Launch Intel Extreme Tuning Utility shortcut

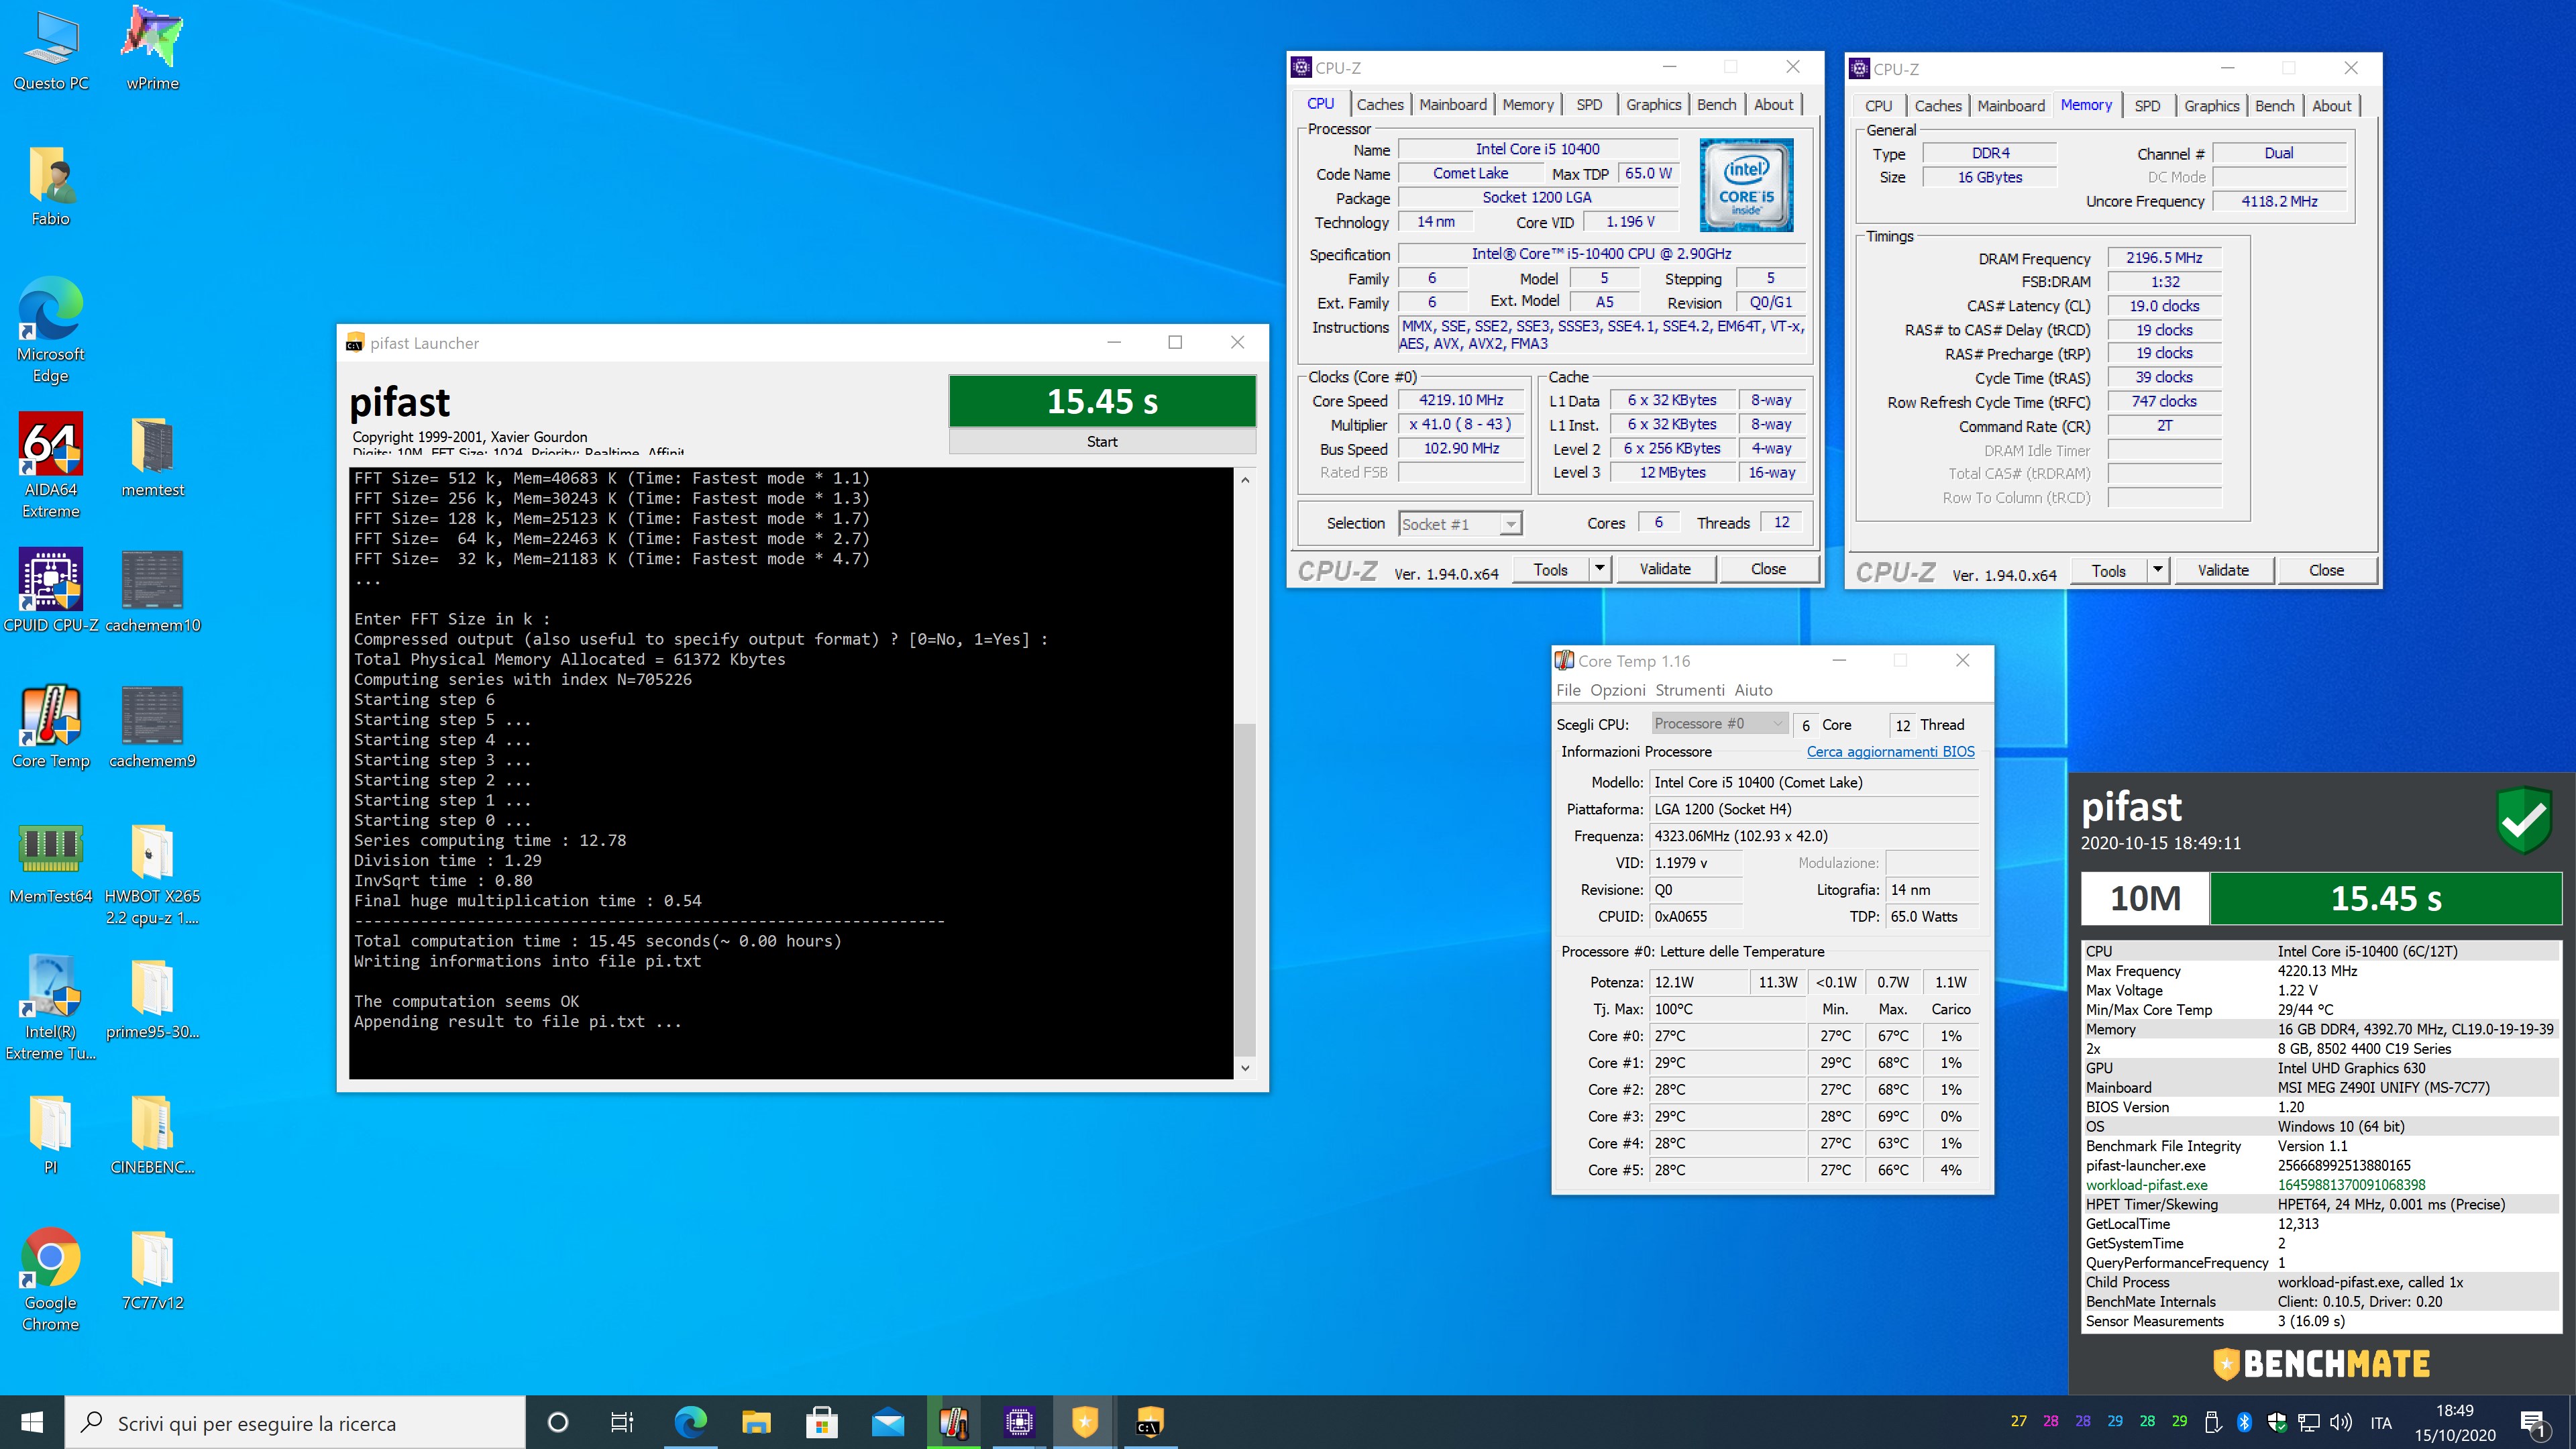pyautogui.click(x=51, y=1008)
